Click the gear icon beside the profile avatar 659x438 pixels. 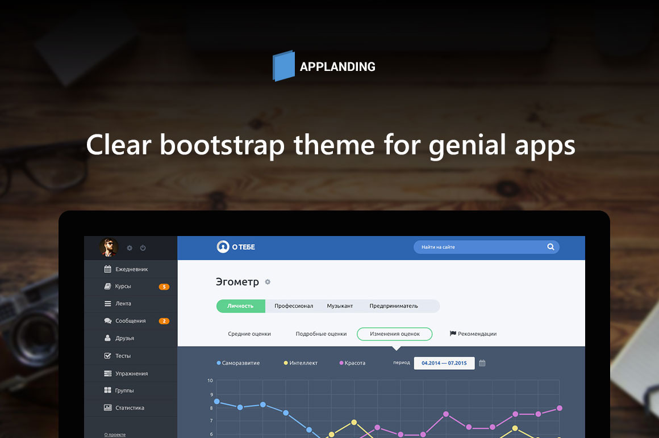[x=130, y=248]
